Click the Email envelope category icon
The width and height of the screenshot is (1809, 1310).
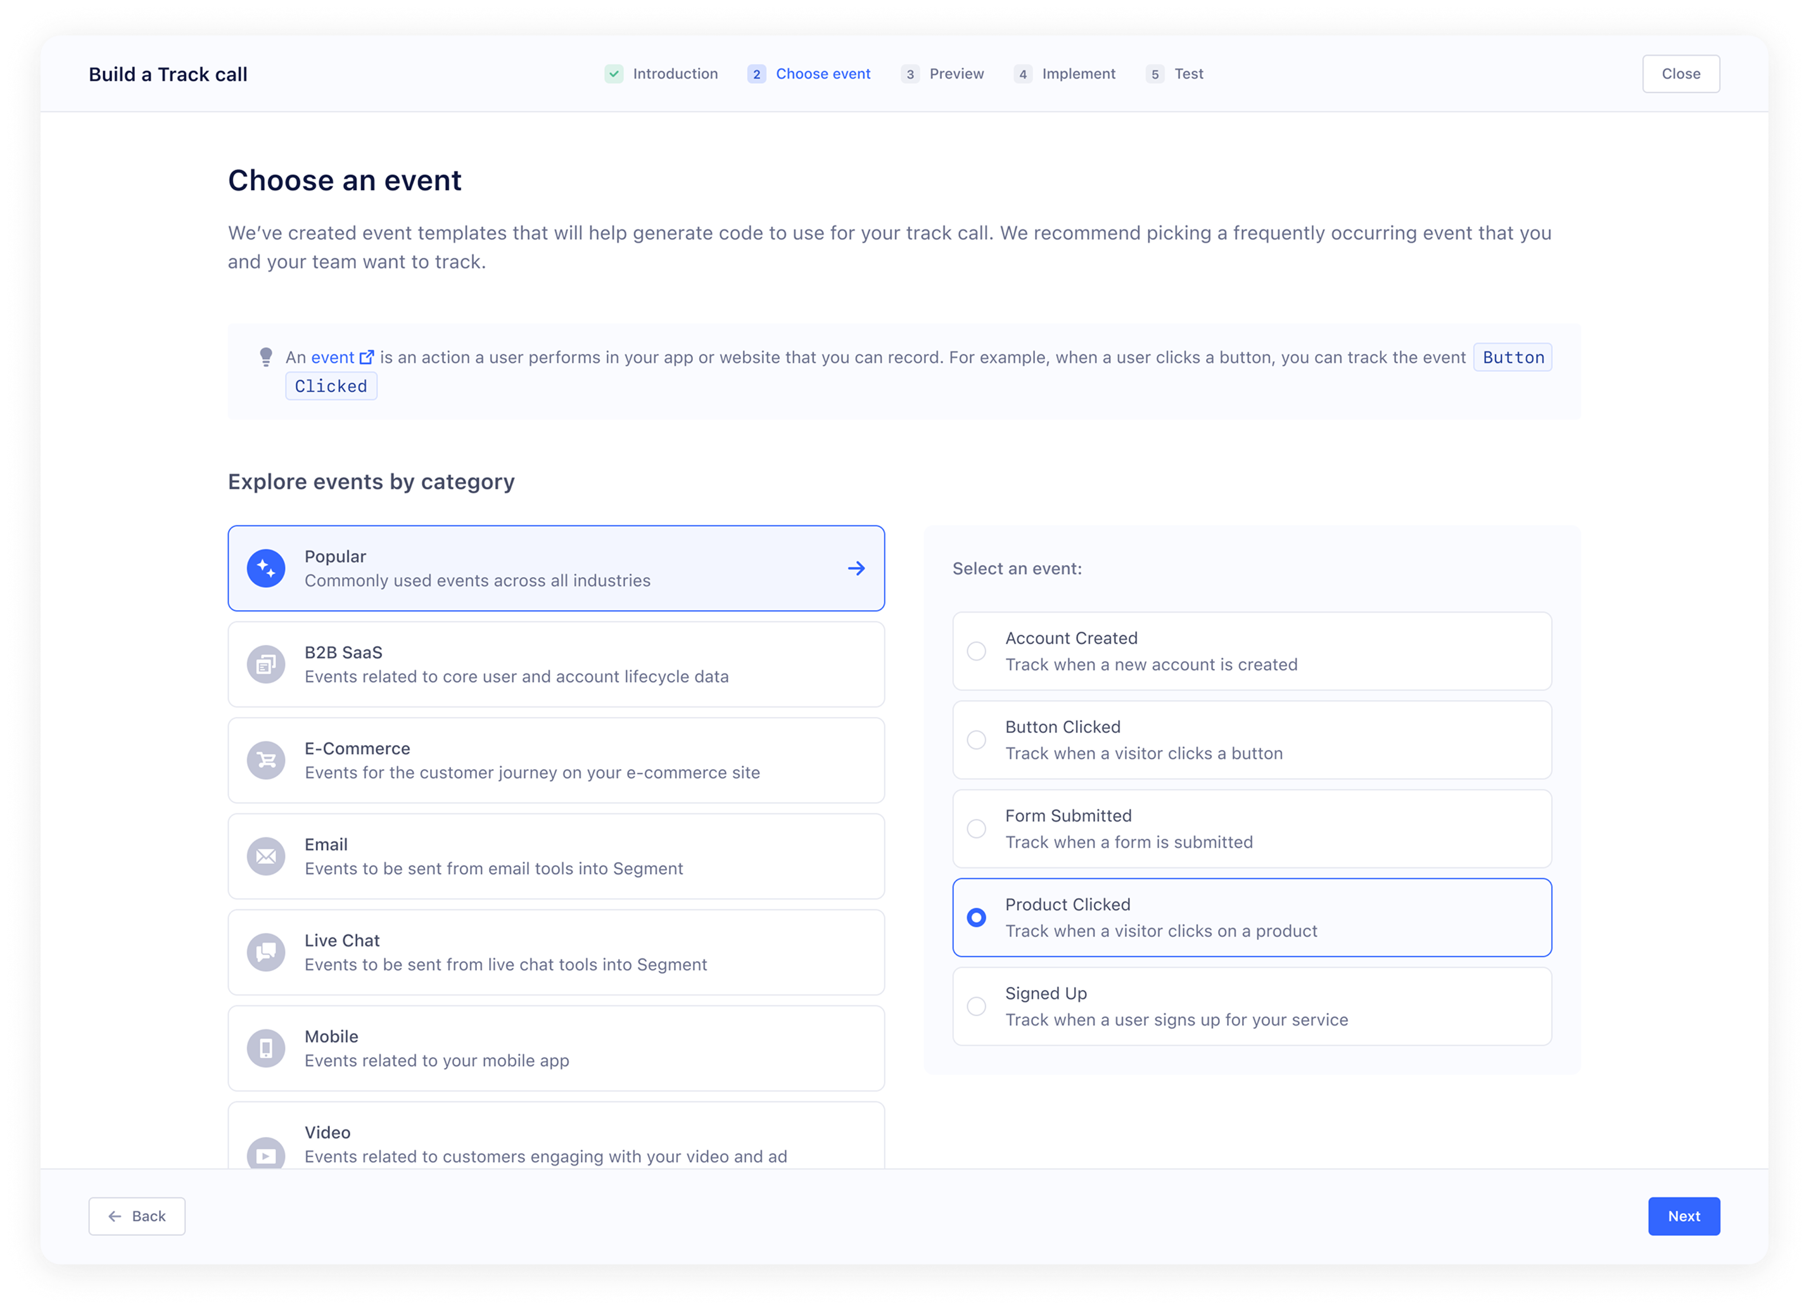pos(265,856)
